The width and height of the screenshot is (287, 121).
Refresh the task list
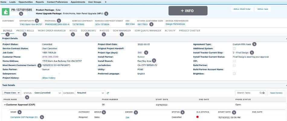pos(108,93)
